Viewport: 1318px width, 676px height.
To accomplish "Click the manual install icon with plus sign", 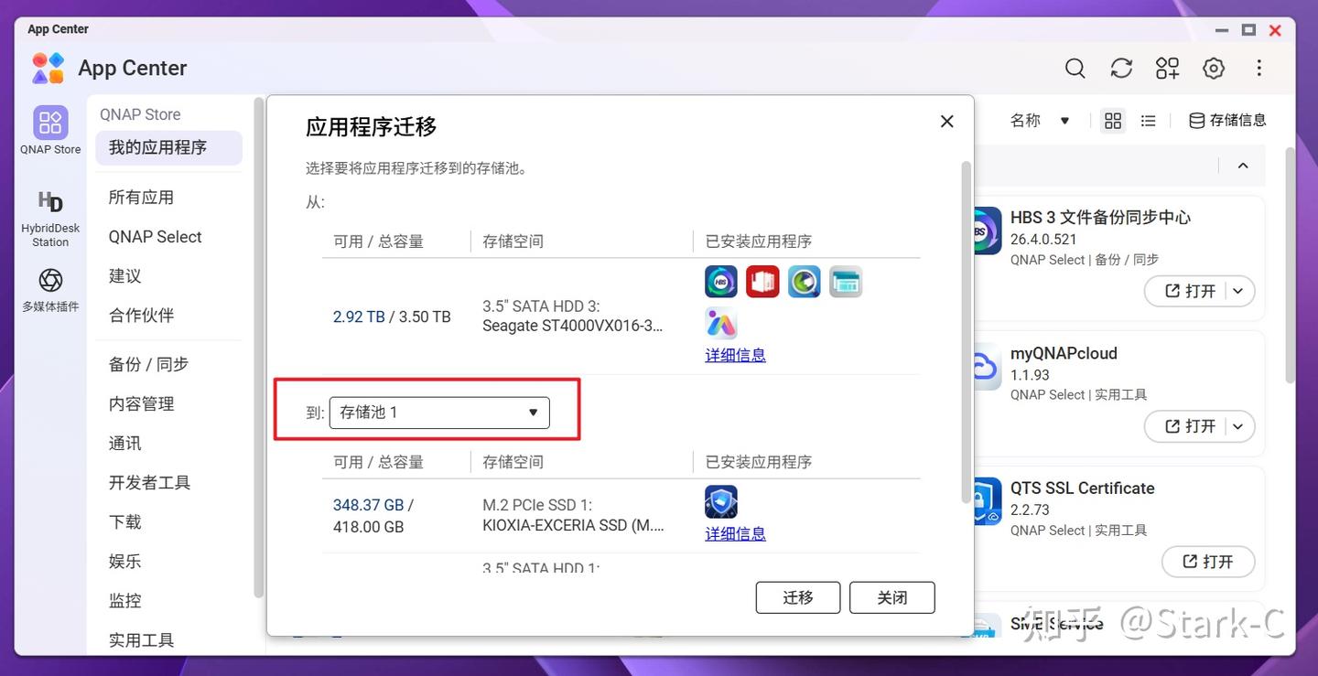I will tap(1168, 69).
